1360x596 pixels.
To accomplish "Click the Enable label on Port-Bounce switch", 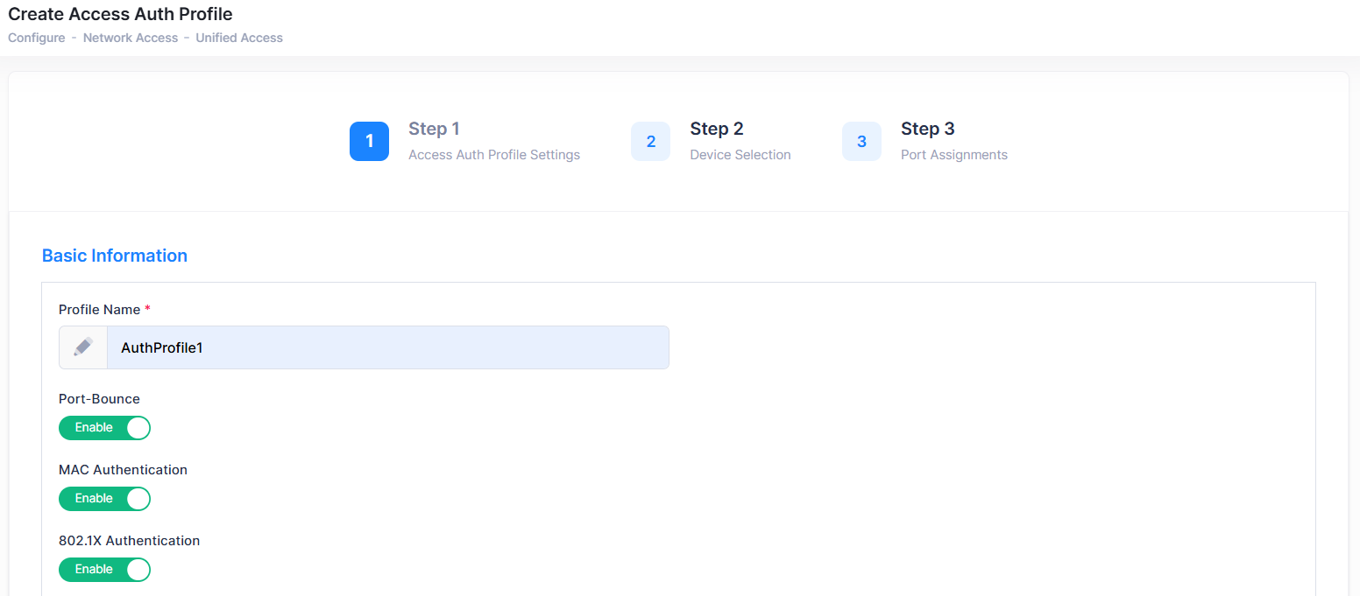I will point(95,428).
